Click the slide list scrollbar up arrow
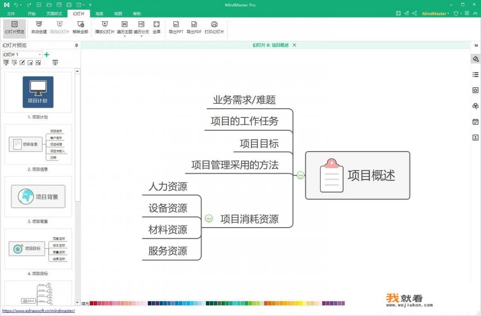Image resolution: width=481 pixels, height=316 pixels. pyautogui.click(x=77, y=71)
